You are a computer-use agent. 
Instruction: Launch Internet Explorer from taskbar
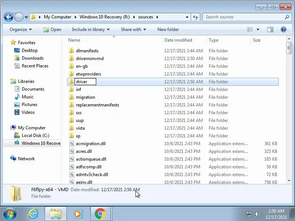33,214
